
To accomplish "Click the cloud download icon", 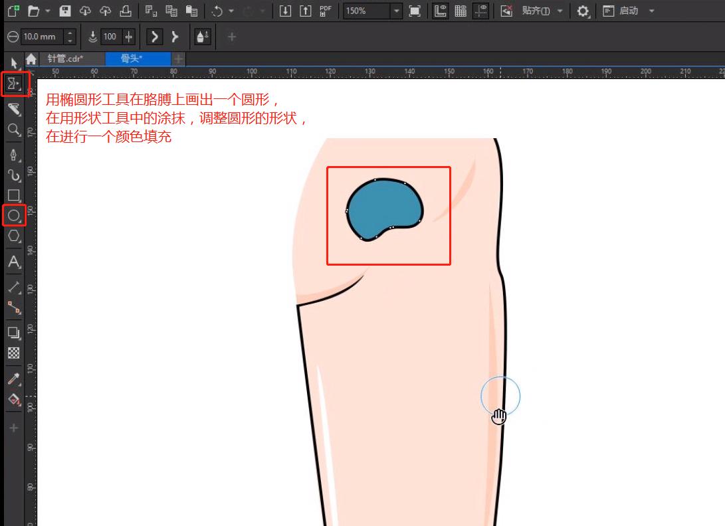I will tap(85, 11).
